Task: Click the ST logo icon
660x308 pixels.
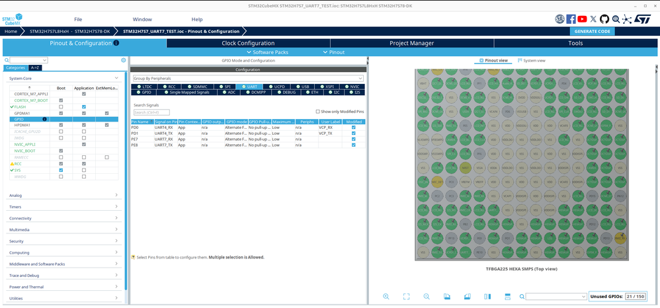Action: click(x=643, y=19)
